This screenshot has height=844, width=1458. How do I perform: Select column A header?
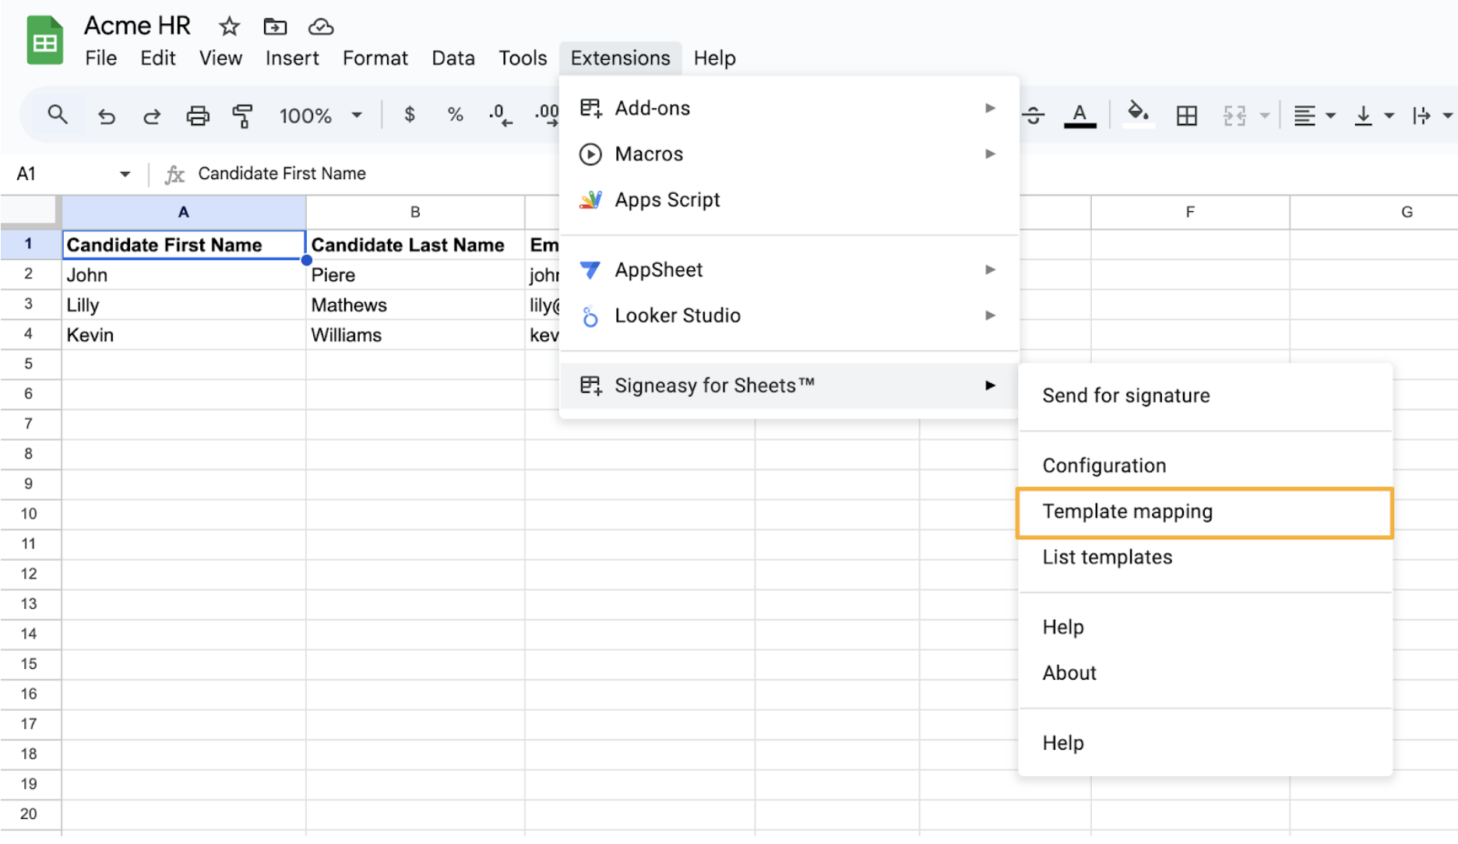184,212
